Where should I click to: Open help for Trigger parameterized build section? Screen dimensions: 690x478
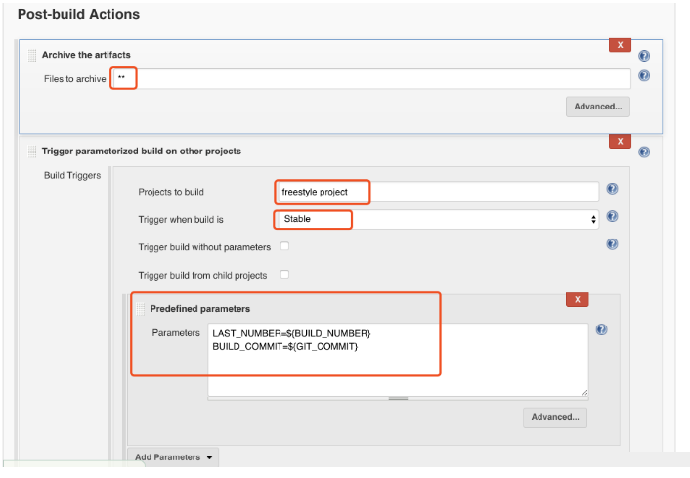[x=644, y=152]
